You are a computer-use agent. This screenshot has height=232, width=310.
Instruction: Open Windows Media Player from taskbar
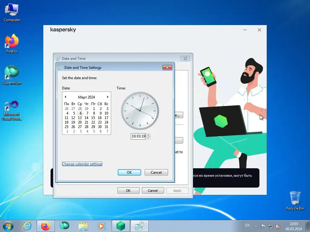click(x=102, y=226)
